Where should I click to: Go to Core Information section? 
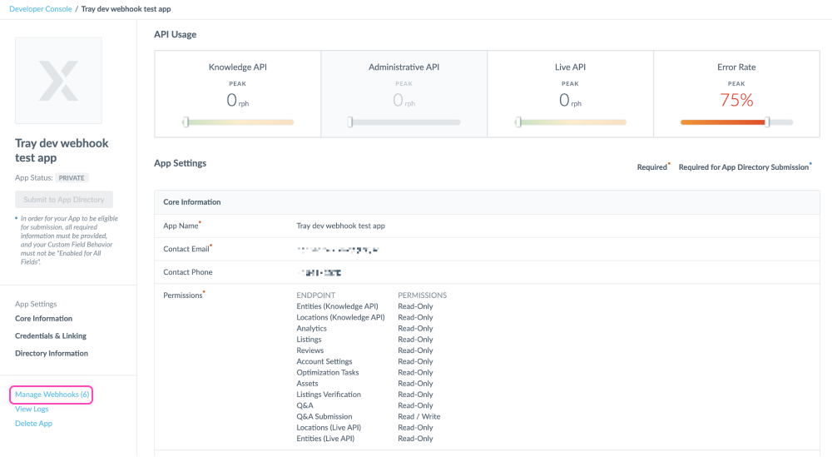pos(43,319)
